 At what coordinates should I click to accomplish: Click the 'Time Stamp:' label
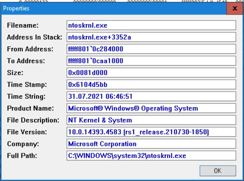[27, 85]
